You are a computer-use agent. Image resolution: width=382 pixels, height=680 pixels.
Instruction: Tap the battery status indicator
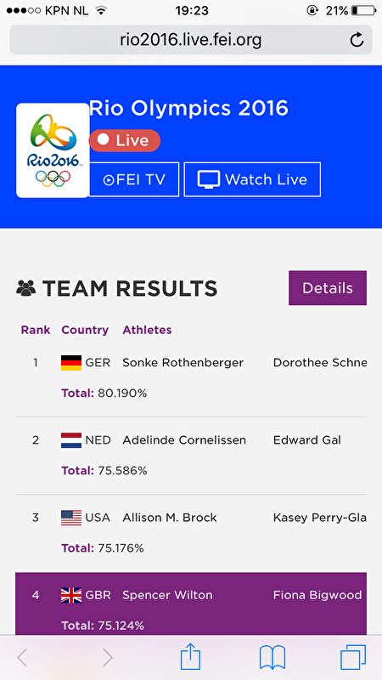[x=364, y=10]
